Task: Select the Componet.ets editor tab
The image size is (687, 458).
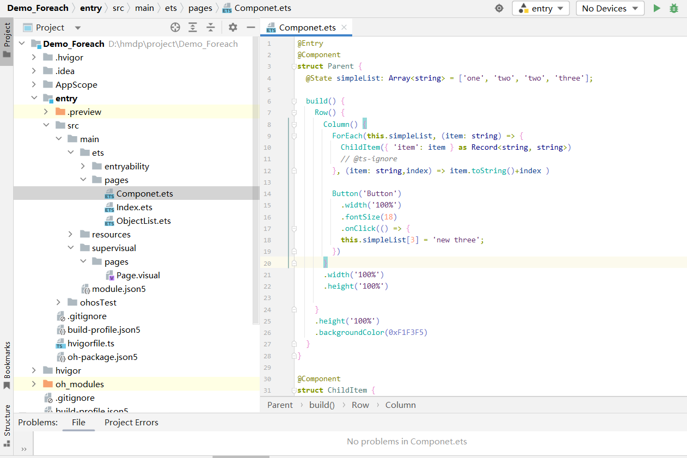Action: tap(306, 27)
